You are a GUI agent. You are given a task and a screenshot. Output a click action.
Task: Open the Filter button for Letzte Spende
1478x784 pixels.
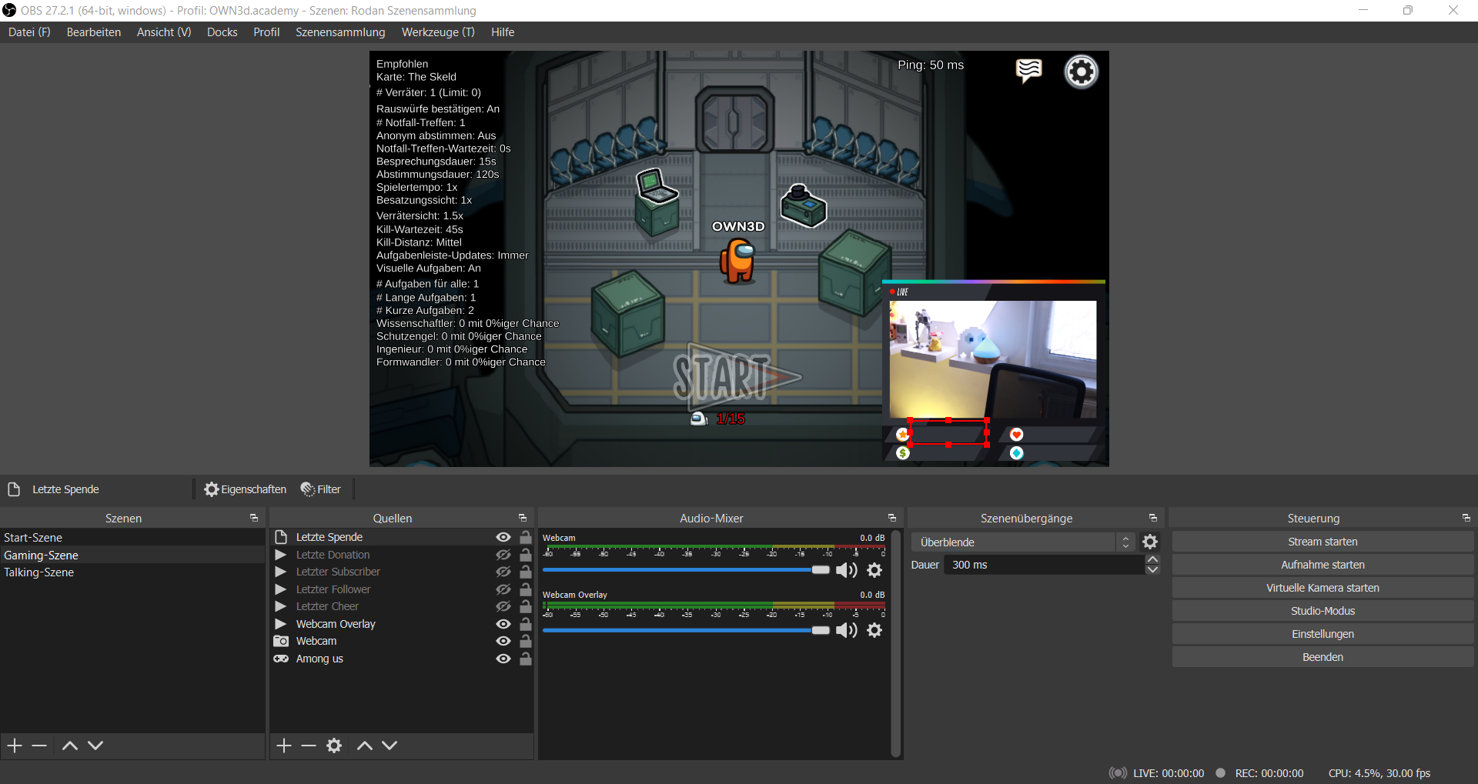(x=321, y=489)
